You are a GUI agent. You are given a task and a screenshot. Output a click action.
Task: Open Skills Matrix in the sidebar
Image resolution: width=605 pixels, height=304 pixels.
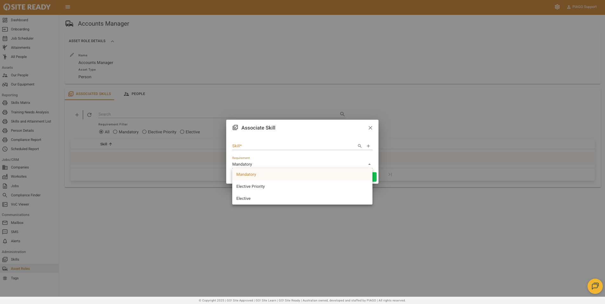pos(21,103)
